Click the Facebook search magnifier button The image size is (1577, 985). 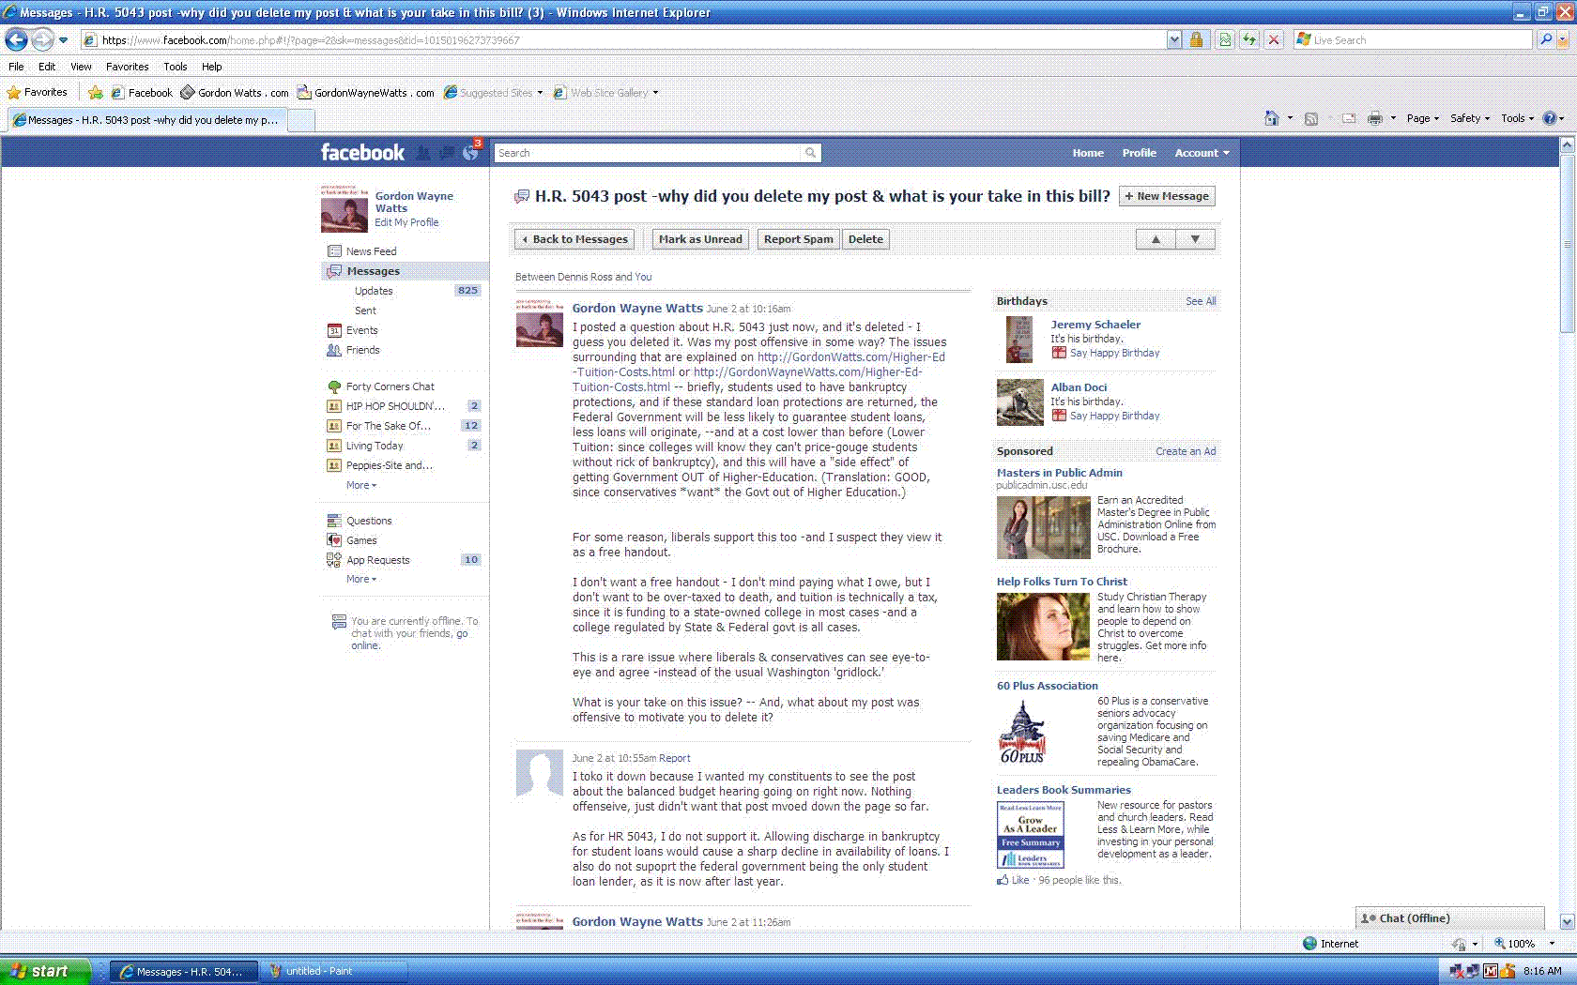coord(811,153)
